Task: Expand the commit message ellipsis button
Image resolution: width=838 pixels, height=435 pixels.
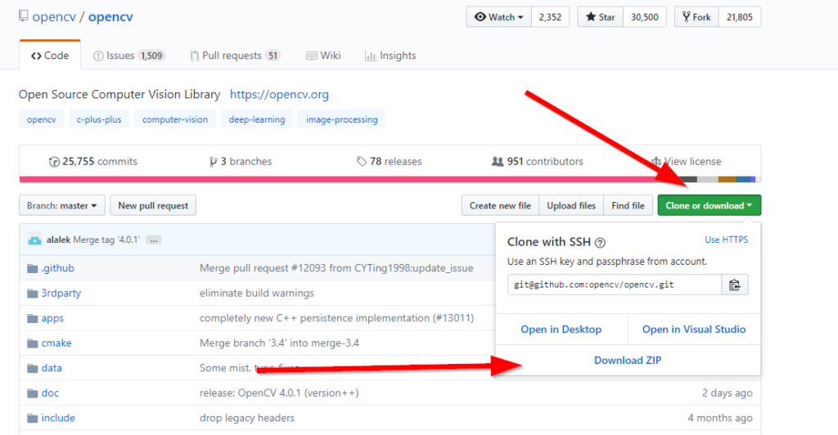Action: pos(153,240)
